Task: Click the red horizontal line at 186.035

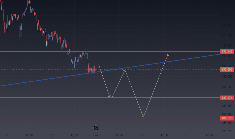Action: point(110,118)
